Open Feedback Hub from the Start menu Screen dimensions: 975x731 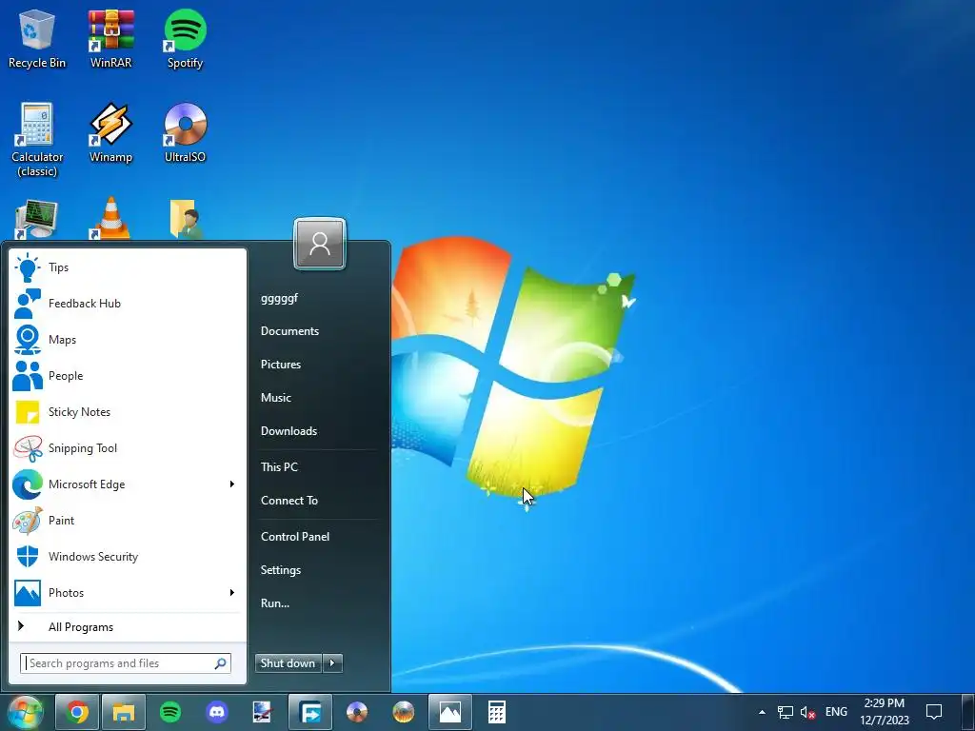click(127, 304)
